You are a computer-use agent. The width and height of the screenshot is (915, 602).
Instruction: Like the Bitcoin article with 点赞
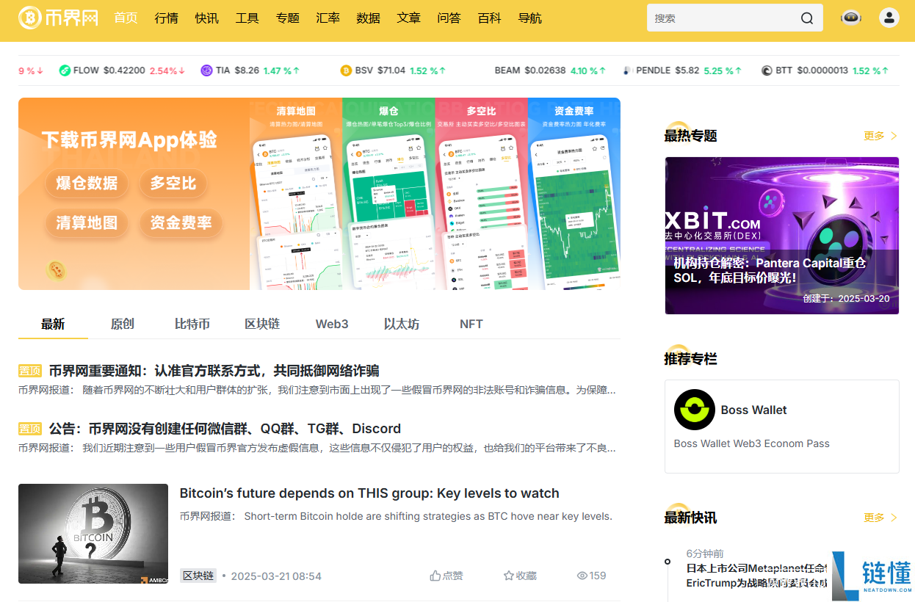pyautogui.click(x=446, y=576)
